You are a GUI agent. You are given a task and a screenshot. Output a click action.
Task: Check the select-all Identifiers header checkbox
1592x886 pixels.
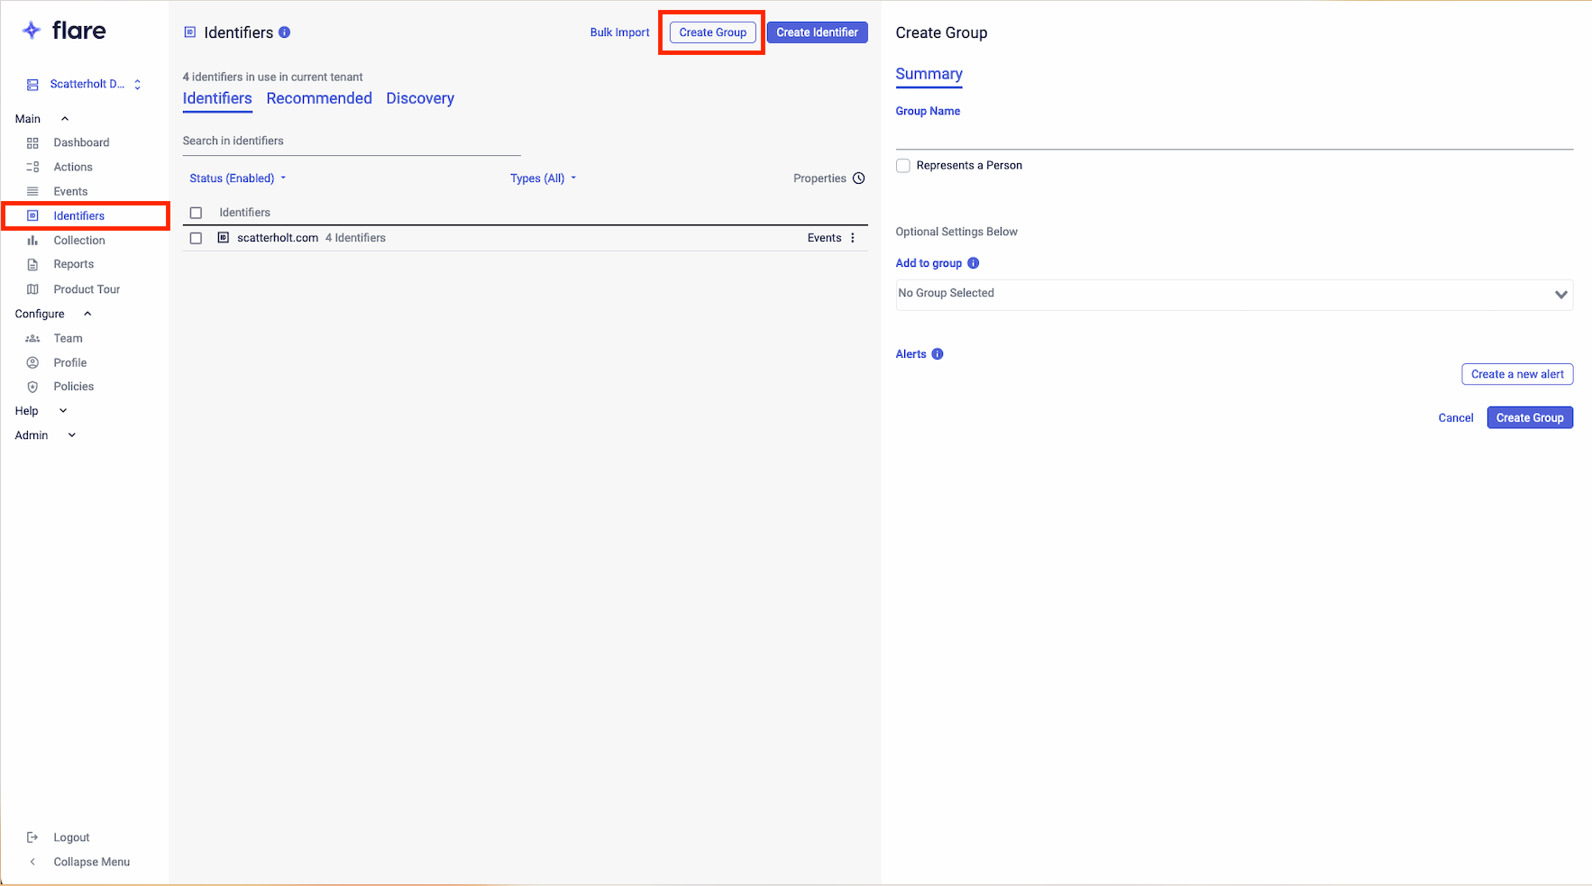[x=196, y=213]
